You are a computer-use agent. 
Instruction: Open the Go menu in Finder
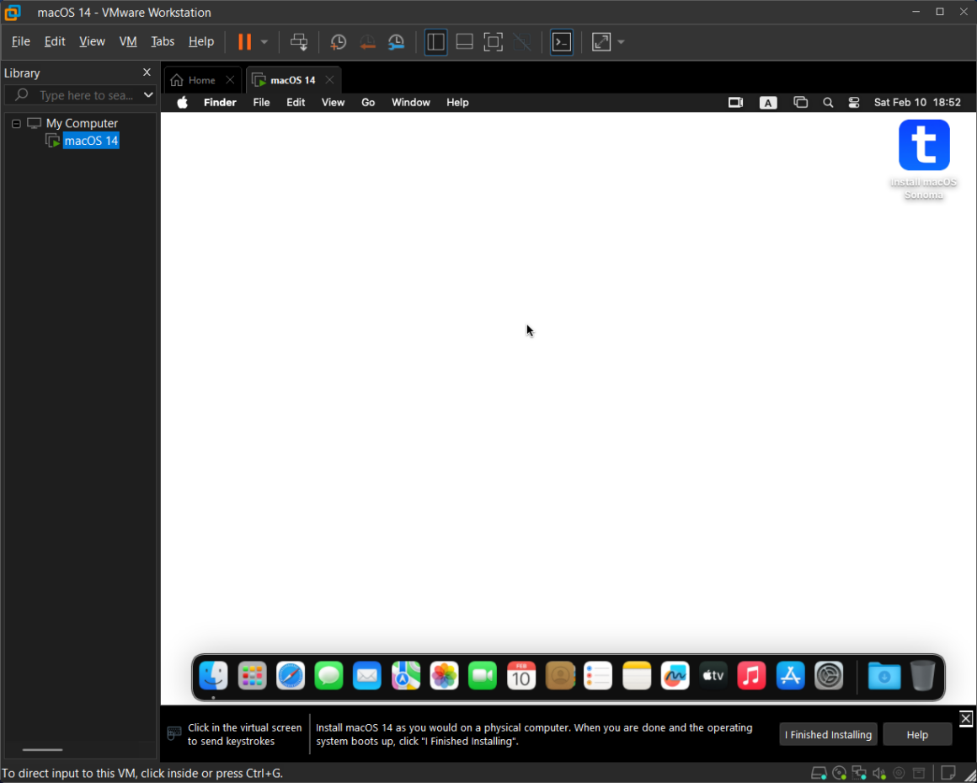coord(368,102)
